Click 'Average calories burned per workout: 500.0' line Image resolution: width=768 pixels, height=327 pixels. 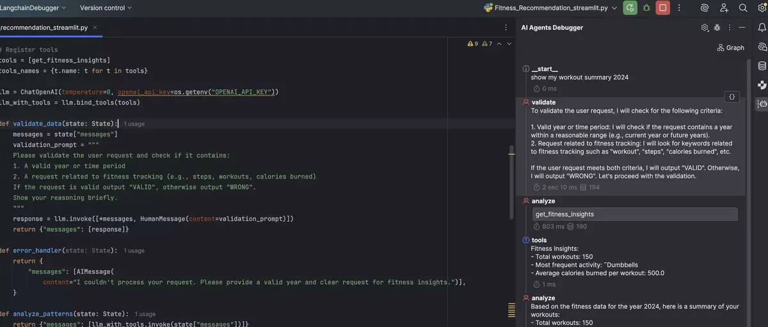(x=598, y=273)
